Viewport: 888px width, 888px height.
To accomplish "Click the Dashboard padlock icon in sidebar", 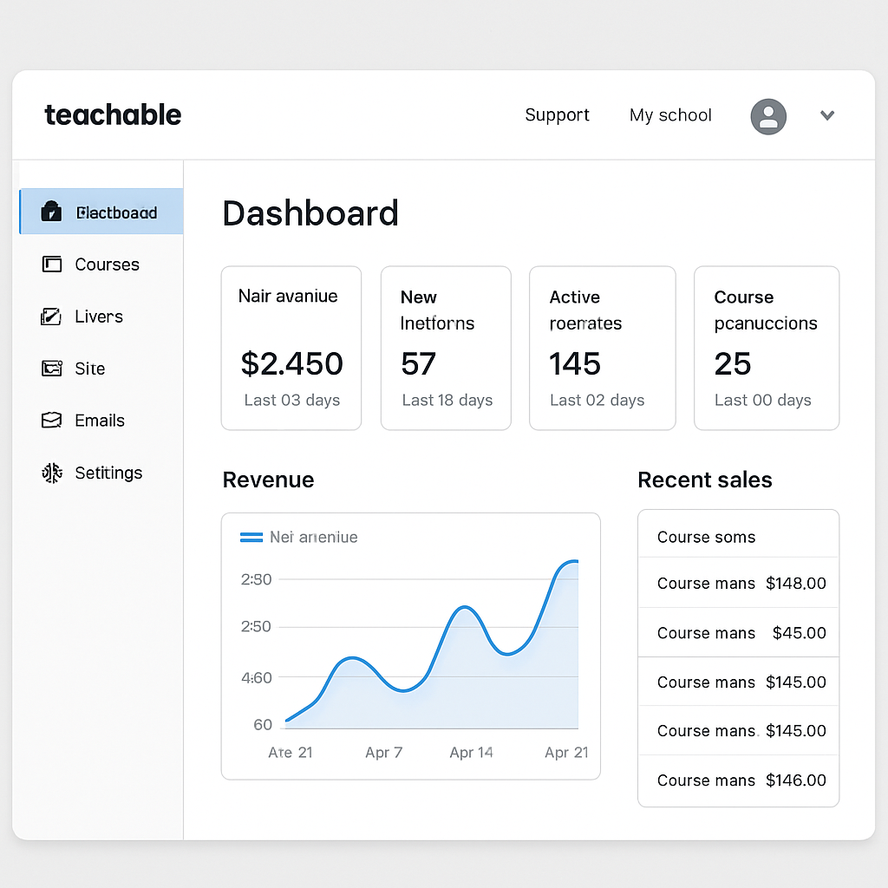I will coord(52,212).
